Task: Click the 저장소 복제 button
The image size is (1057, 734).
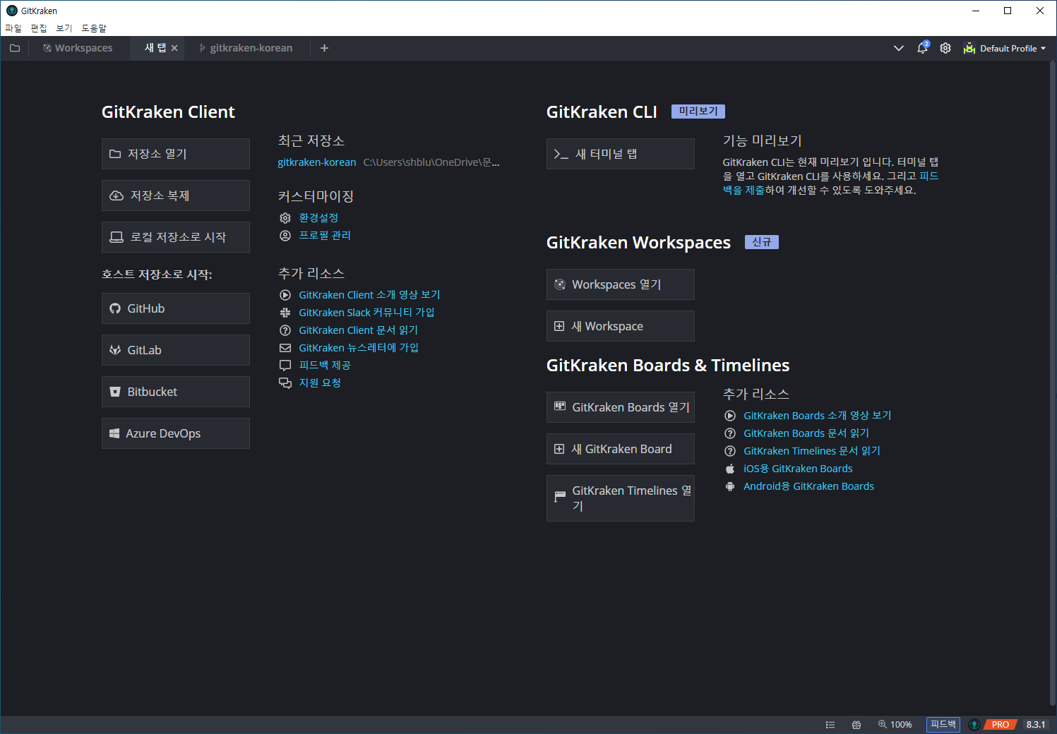Action: point(176,195)
